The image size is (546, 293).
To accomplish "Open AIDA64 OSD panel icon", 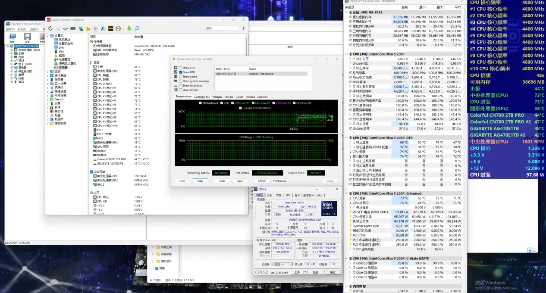I will (x=111, y=28).
